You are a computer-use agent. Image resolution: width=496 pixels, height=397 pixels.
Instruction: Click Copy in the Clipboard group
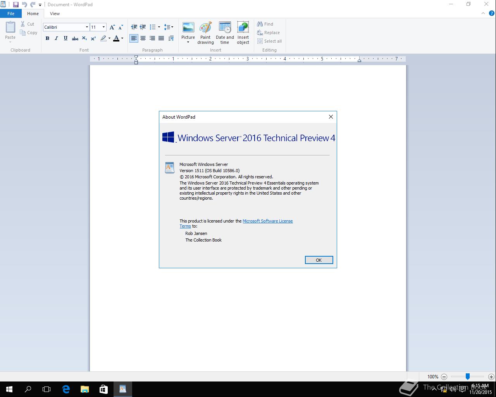pyautogui.click(x=29, y=33)
